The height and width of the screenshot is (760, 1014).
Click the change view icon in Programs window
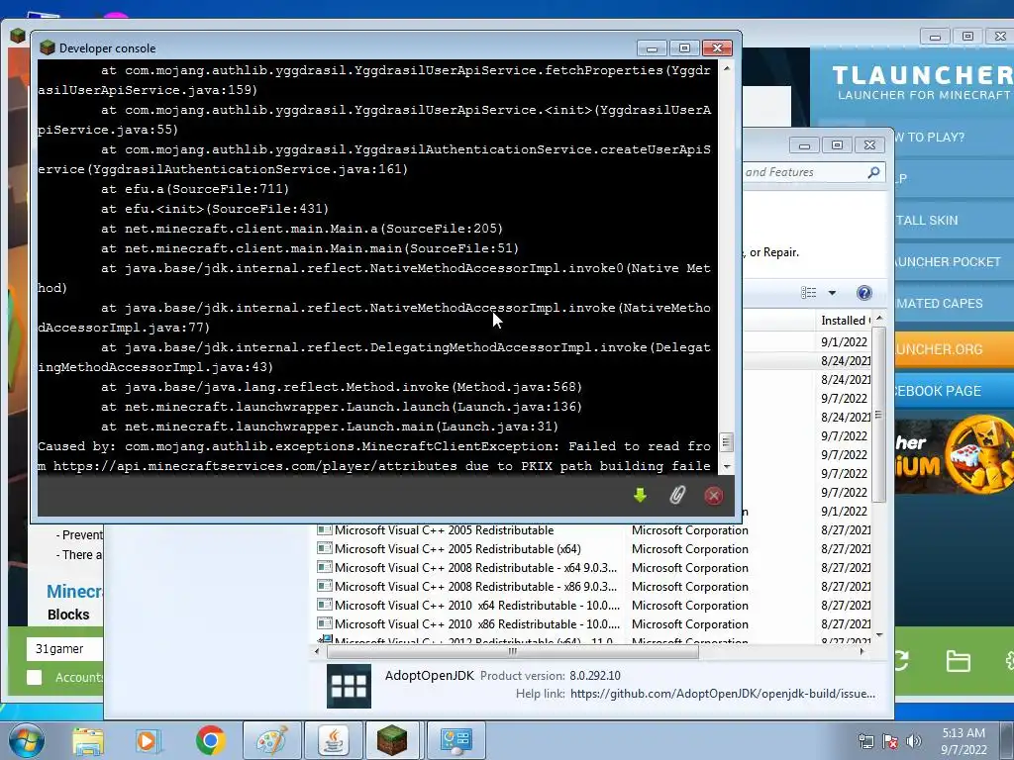[x=808, y=293]
